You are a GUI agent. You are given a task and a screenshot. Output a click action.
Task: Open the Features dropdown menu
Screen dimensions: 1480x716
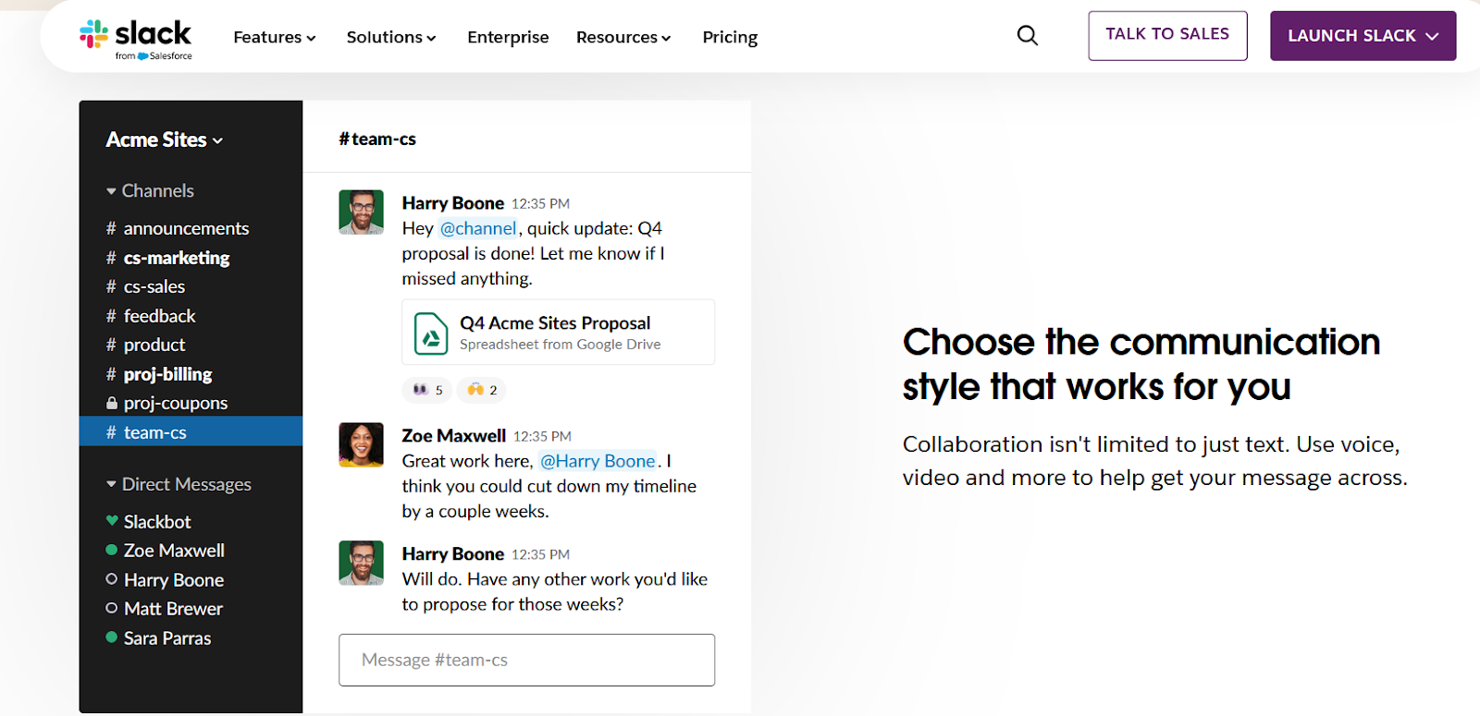pyautogui.click(x=275, y=37)
